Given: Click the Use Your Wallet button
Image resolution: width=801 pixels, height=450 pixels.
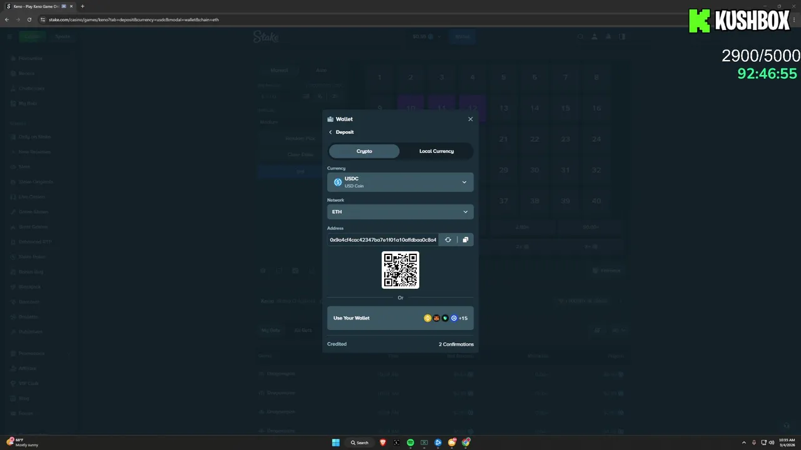Looking at the screenshot, I should point(400,318).
